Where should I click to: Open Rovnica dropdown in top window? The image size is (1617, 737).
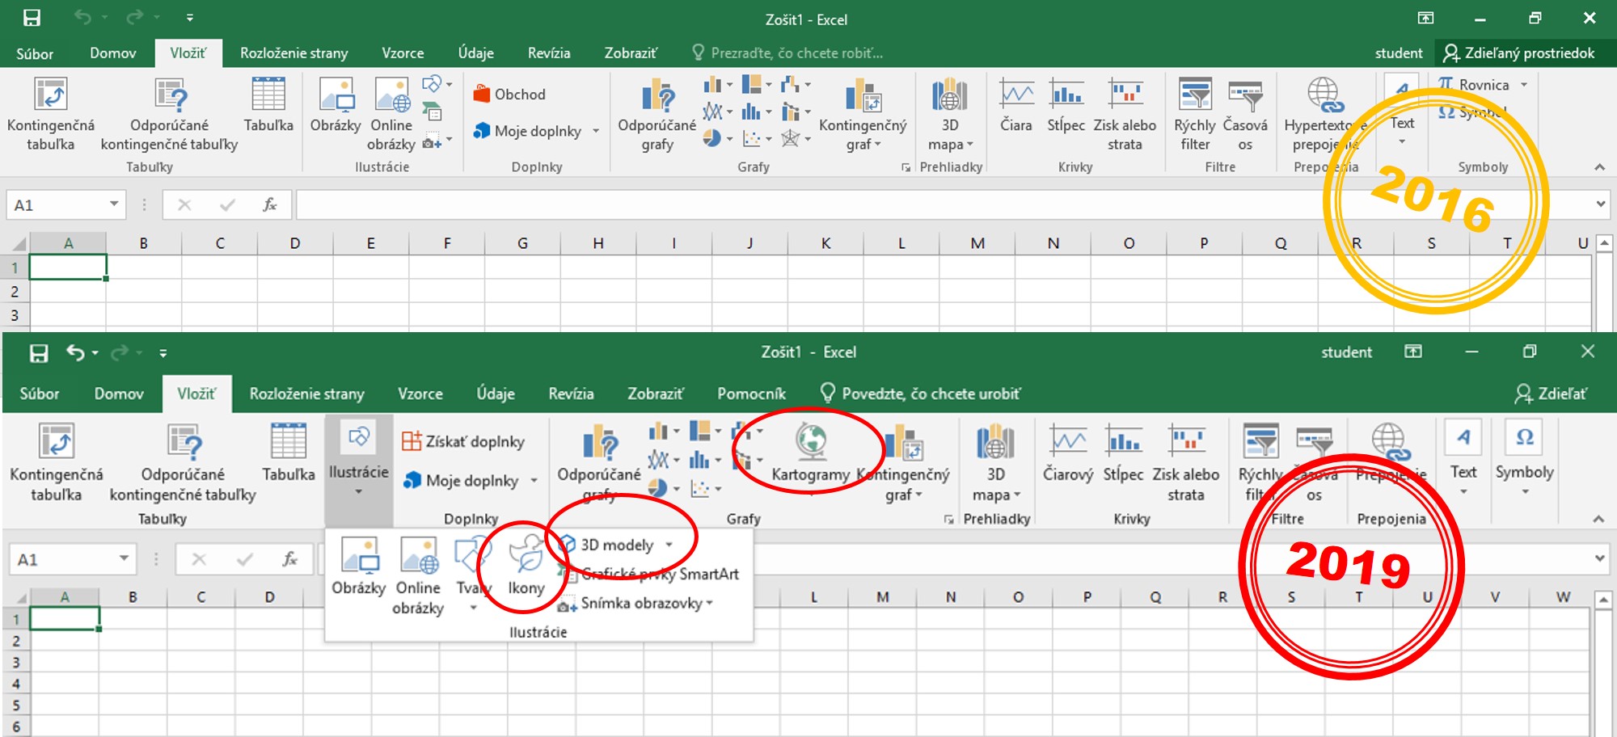click(1524, 85)
